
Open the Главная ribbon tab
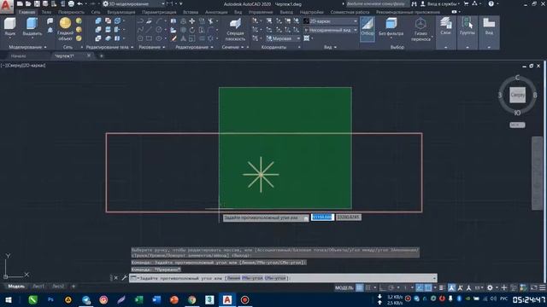tap(27, 12)
